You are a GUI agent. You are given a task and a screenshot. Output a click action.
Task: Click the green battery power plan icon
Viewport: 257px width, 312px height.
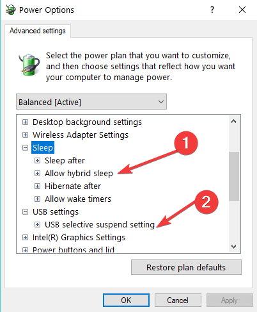point(29,65)
